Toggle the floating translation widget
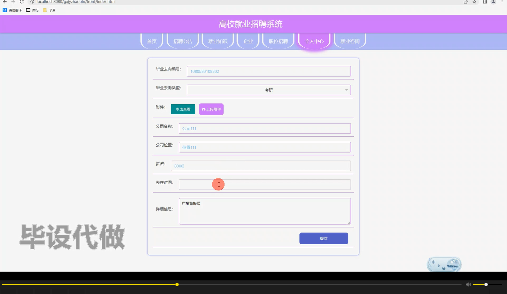This screenshot has width=507, height=294. [x=444, y=264]
